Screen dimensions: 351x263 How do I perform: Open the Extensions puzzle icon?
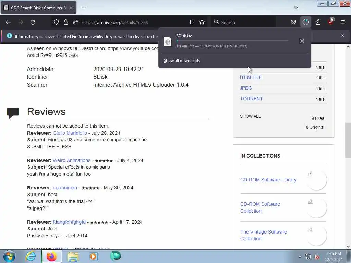(x=318, y=22)
